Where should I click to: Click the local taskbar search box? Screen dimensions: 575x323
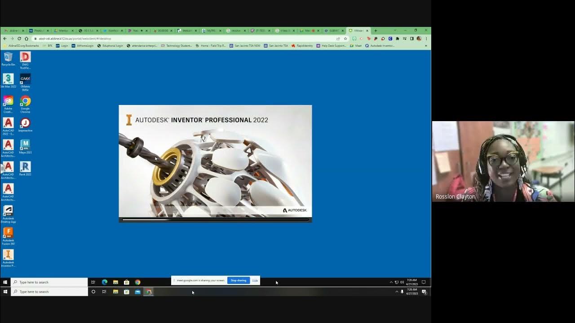coord(49,292)
